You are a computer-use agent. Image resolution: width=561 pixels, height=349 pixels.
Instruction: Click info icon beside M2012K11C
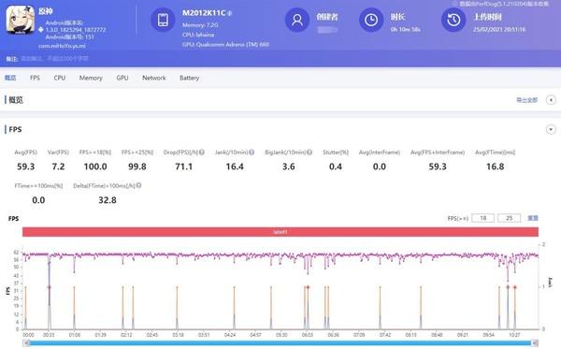pyautogui.click(x=229, y=13)
